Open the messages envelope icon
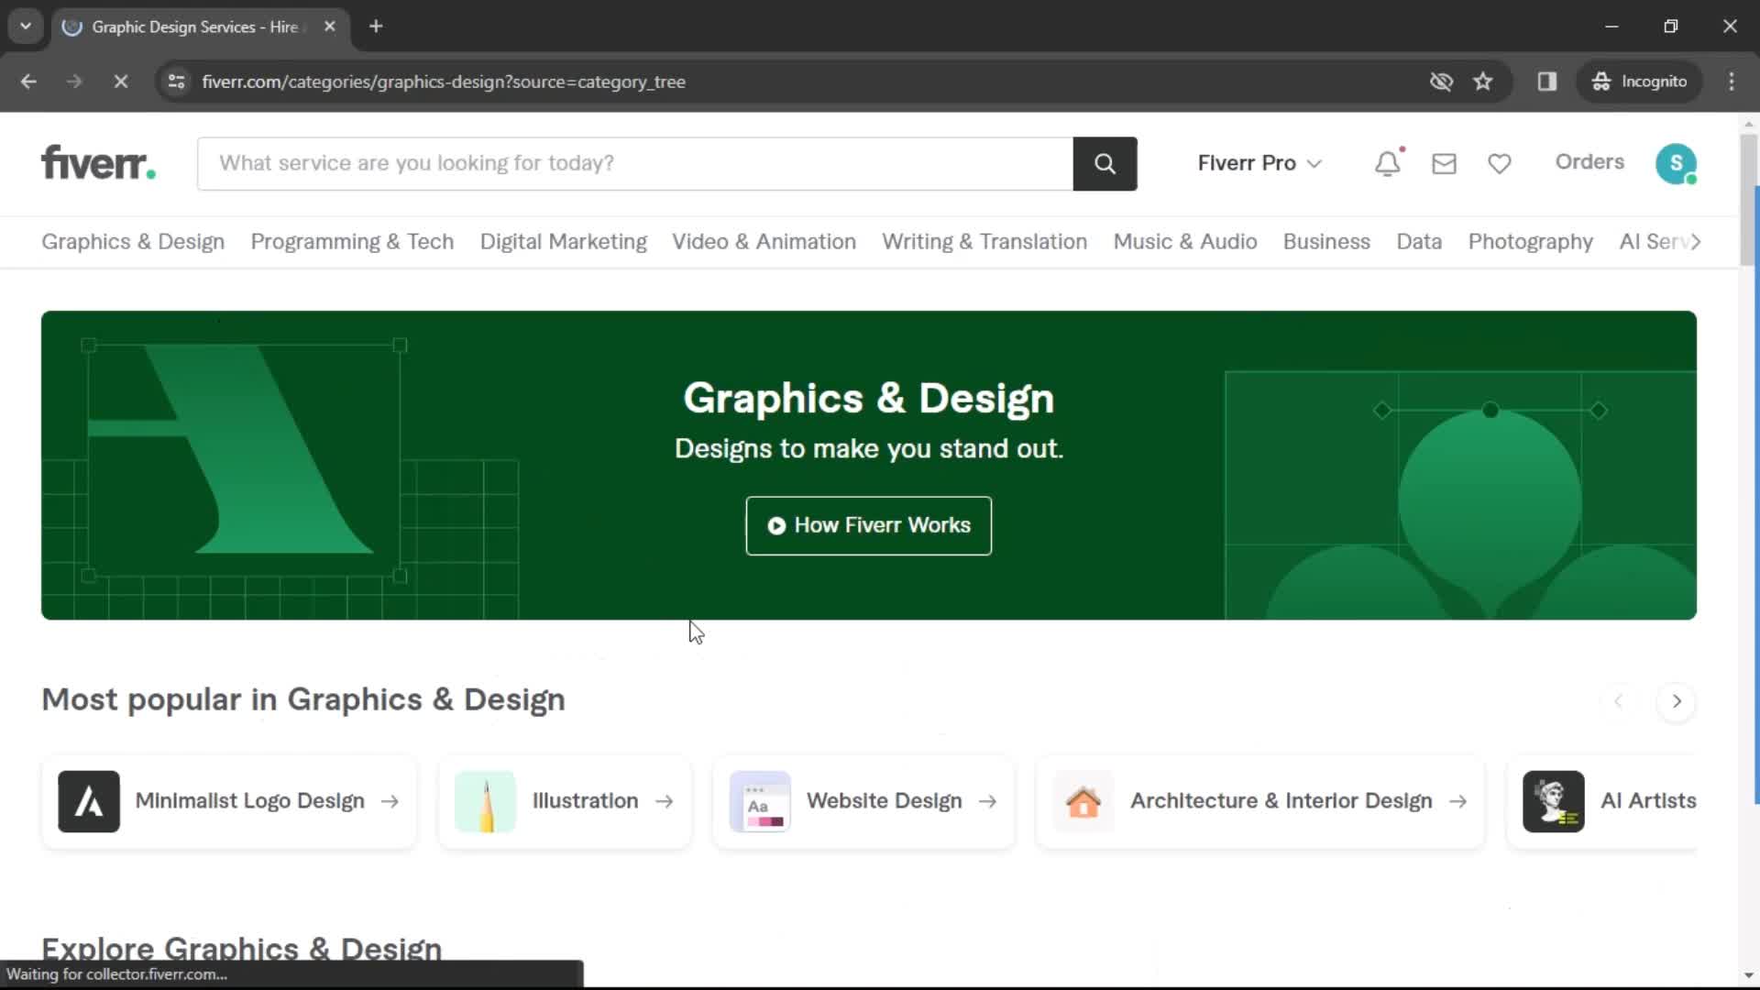Screen dimensions: 1760x990 tap(1444, 164)
